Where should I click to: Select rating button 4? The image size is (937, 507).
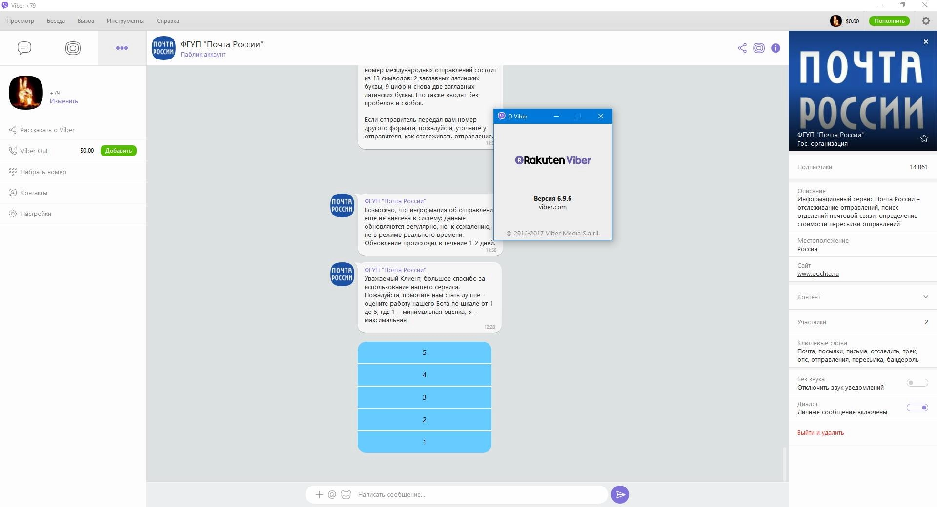425,375
